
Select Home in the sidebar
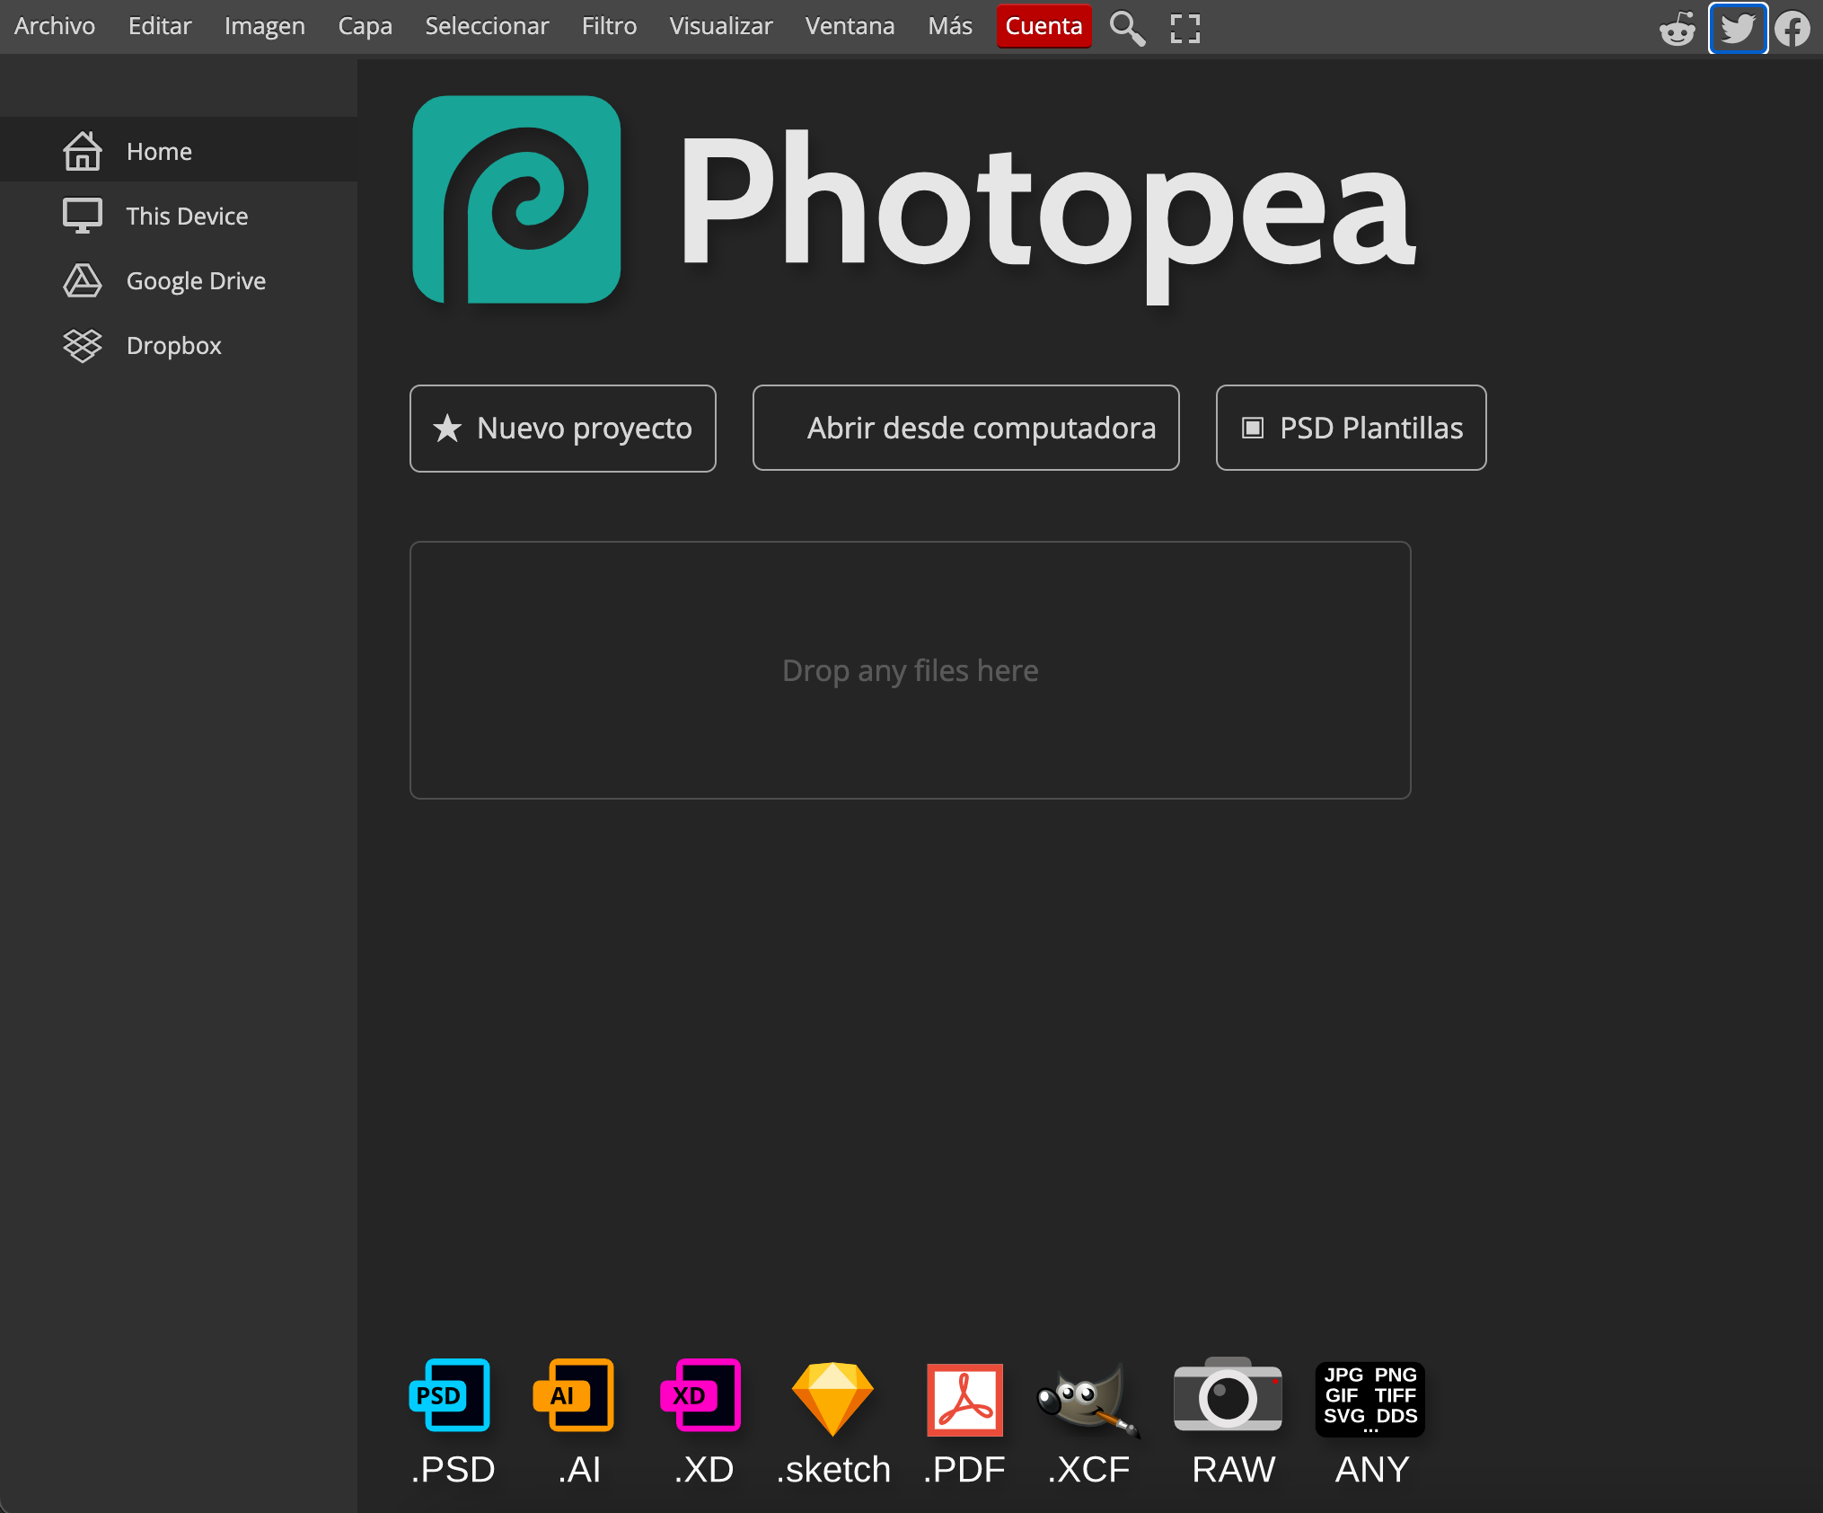tap(179, 151)
